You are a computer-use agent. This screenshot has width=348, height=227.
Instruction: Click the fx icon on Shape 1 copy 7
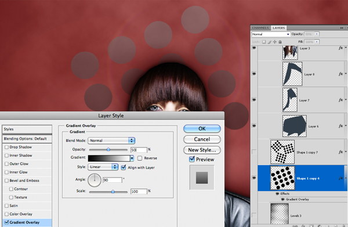tap(340, 152)
